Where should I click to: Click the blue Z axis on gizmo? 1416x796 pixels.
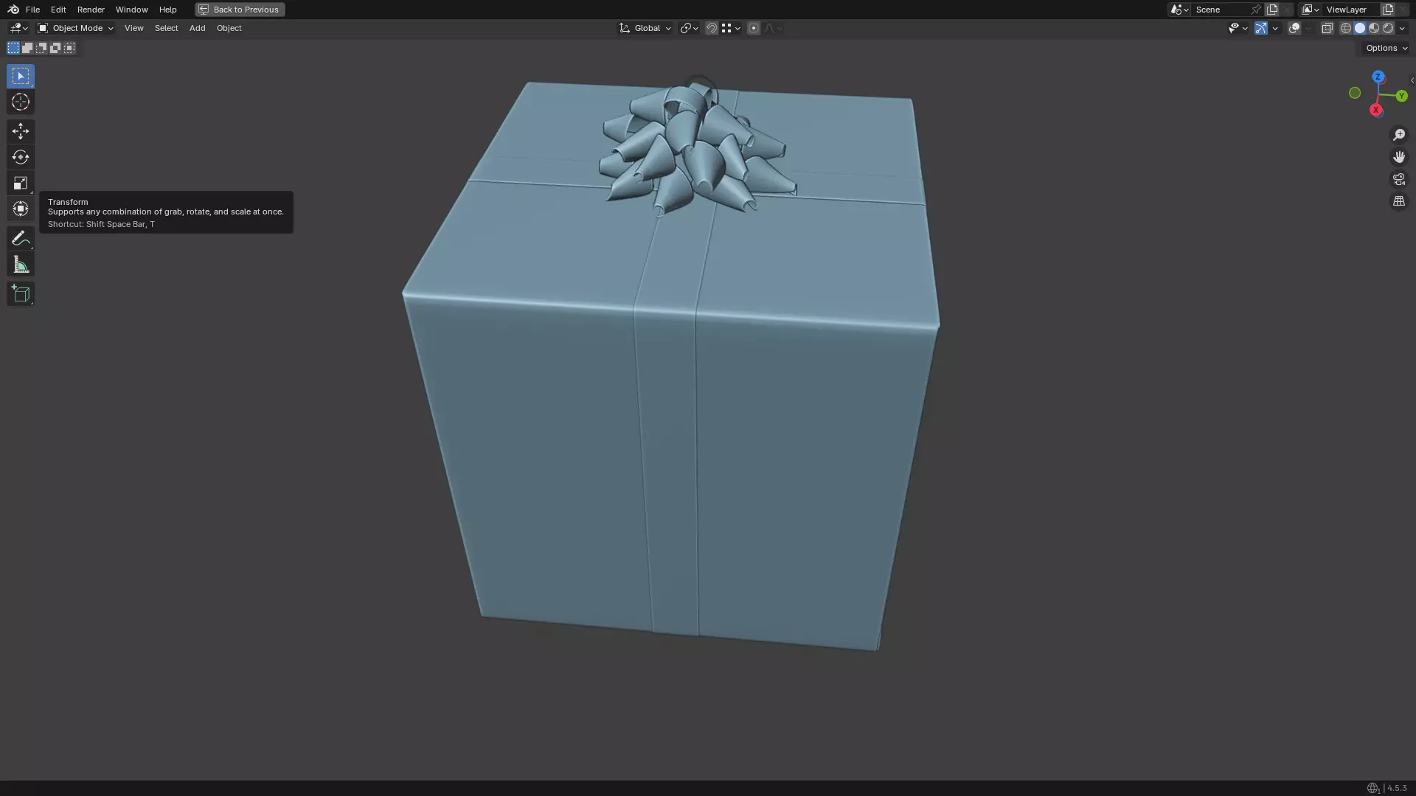1378,77
